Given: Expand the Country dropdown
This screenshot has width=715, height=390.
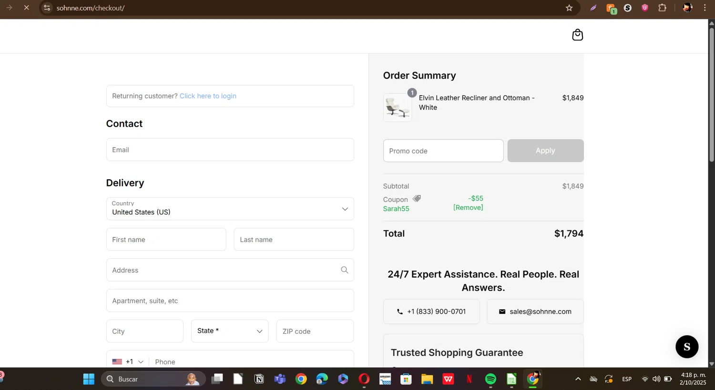Looking at the screenshot, I should tap(230, 209).
